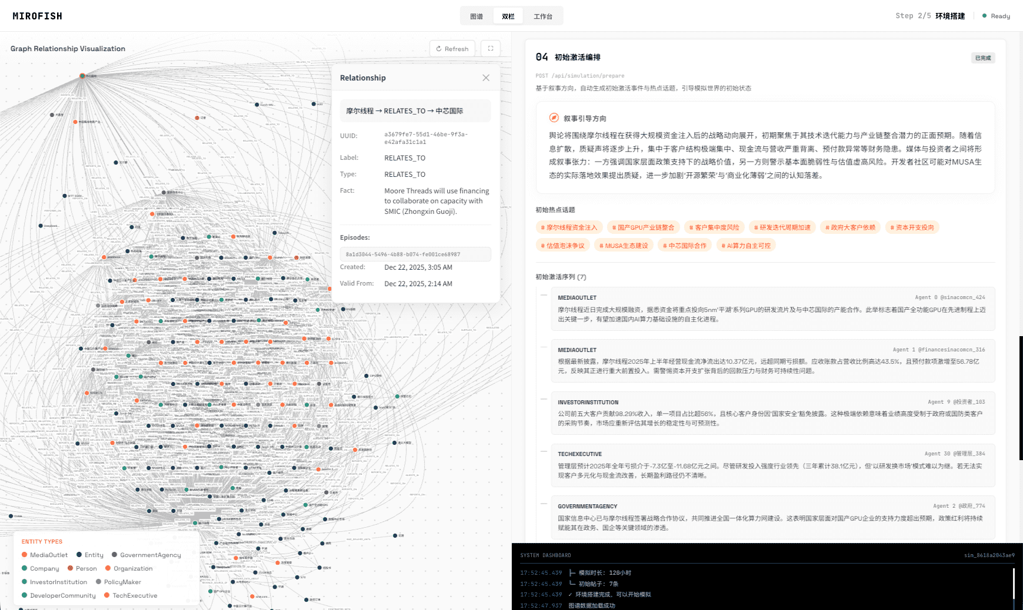Toggle DeveloperCommunity visibility in legend
The height and width of the screenshot is (610, 1023).
point(24,595)
